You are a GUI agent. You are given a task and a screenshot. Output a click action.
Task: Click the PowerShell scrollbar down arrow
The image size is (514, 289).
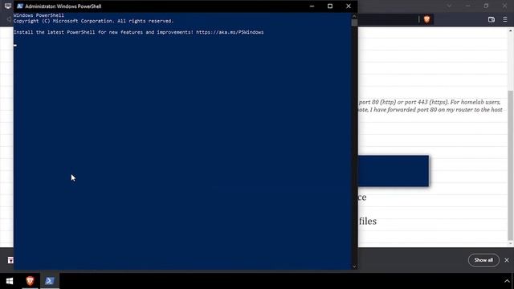[x=354, y=267]
